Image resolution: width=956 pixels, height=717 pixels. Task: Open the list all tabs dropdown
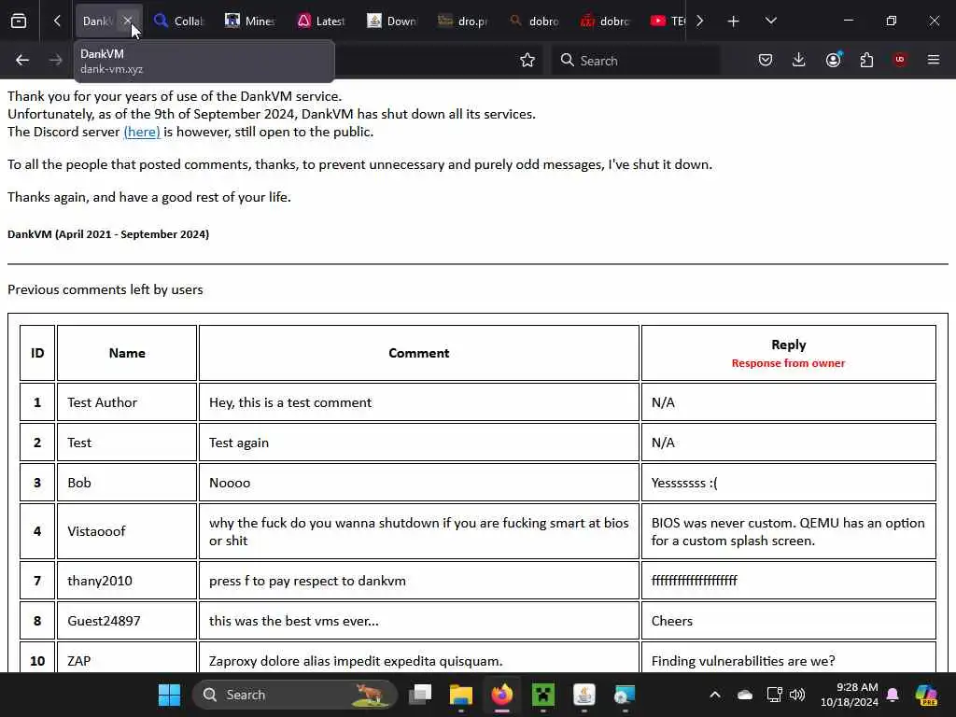[770, 21]
